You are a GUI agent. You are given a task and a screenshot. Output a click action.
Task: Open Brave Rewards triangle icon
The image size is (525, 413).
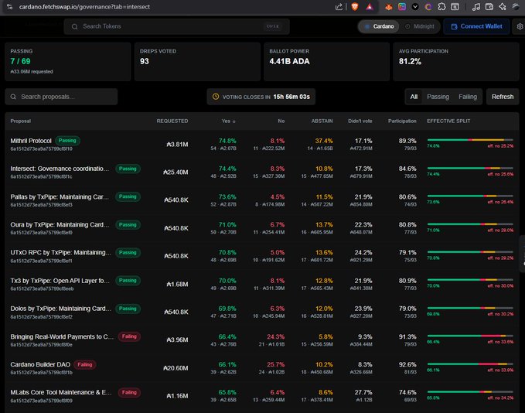tap(370, 7)
